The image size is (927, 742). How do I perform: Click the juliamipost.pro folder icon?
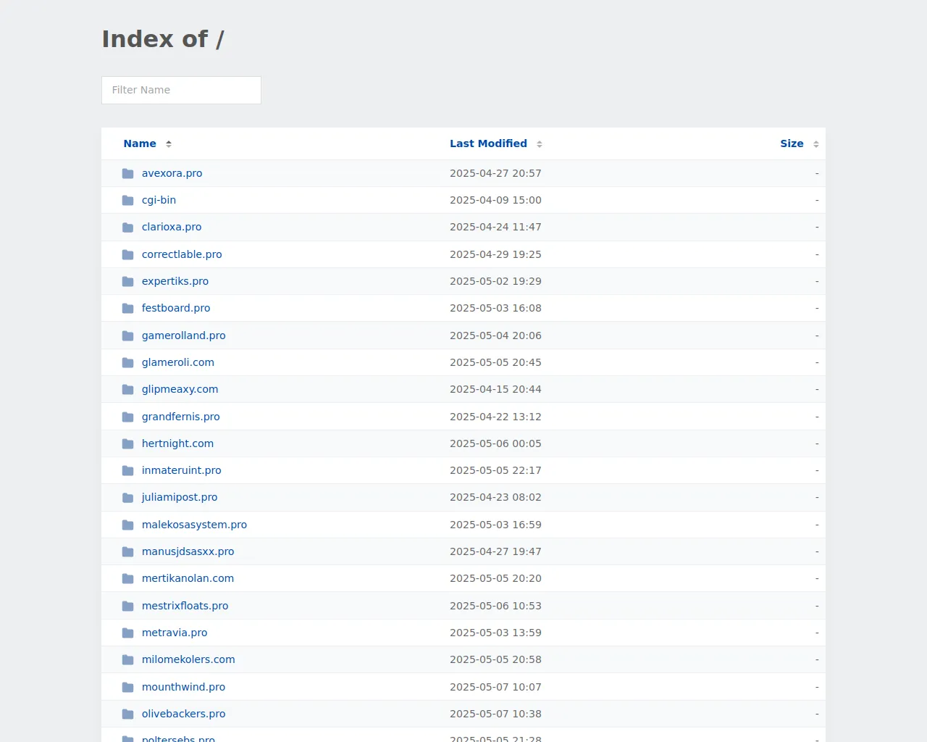point(128,498)
